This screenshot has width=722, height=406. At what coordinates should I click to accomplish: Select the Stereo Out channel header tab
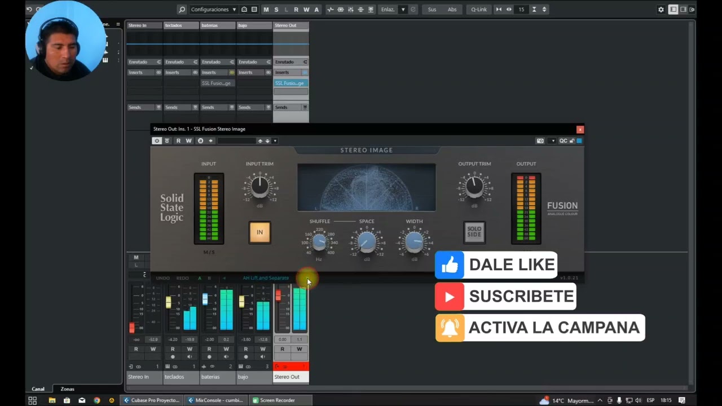point(291,25)
